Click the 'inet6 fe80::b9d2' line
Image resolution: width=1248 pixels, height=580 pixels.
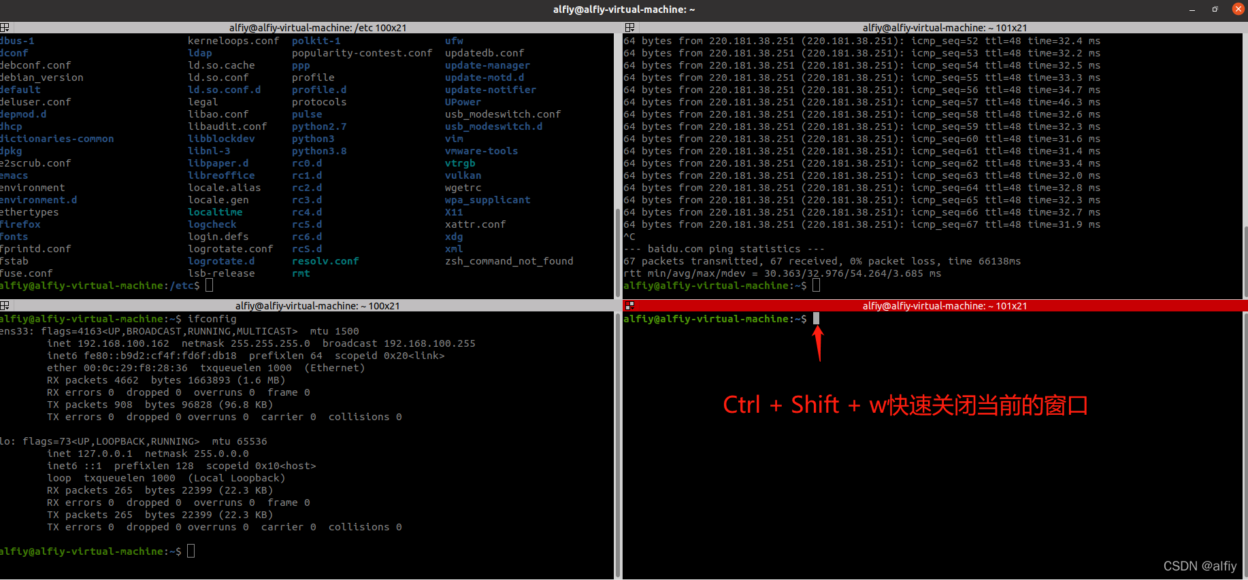pyautogui.click(x=246, y=356)
